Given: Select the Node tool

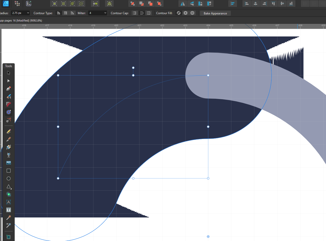Looking at the screenshot, I should tap(9, 81).
